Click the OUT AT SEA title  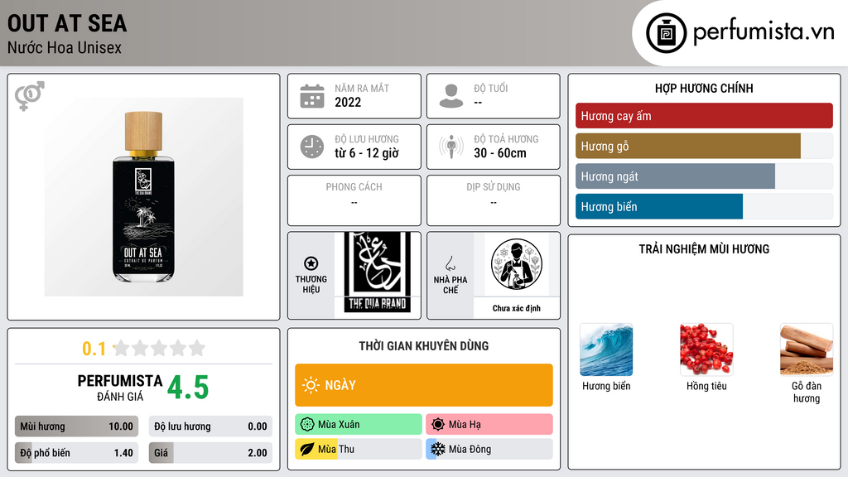(67, 23)
